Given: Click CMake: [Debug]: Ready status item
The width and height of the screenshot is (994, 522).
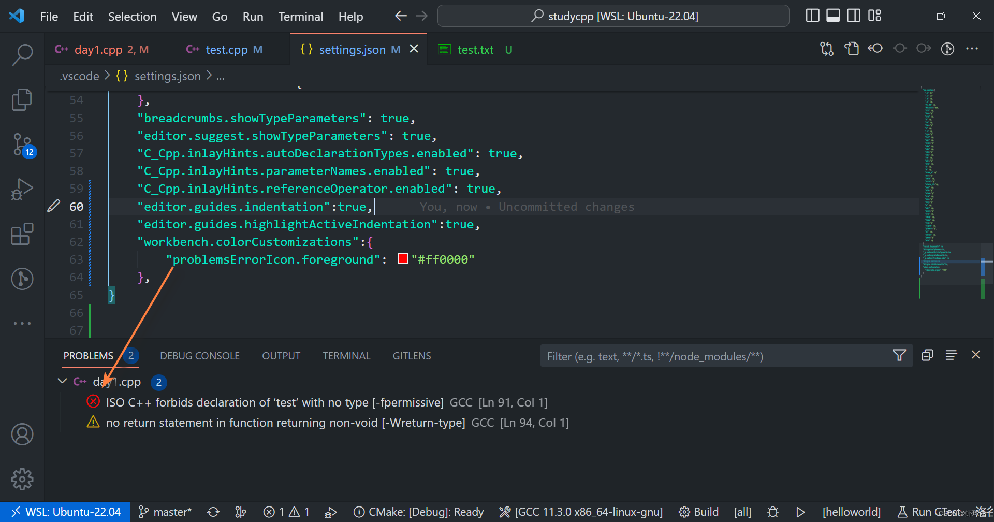Looking at the screenshot, I should point(418,512).
